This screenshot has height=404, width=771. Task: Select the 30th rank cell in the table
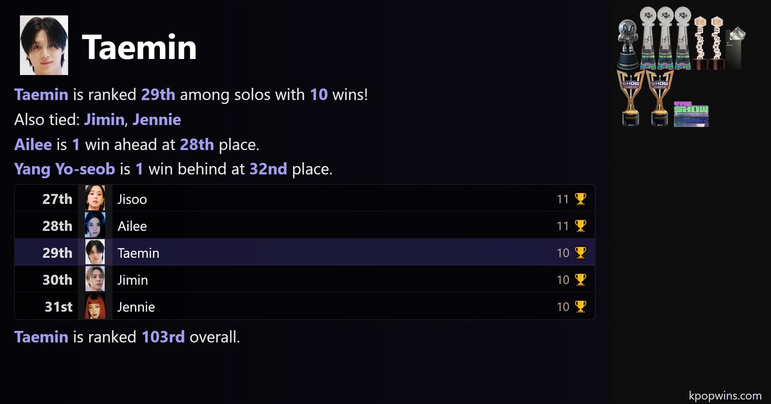point(58,280)
